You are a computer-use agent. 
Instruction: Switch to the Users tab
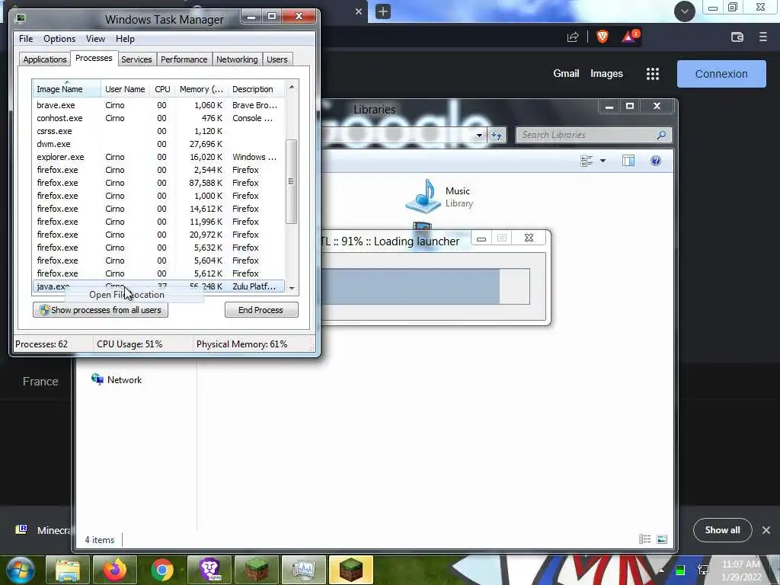[277, 59]
